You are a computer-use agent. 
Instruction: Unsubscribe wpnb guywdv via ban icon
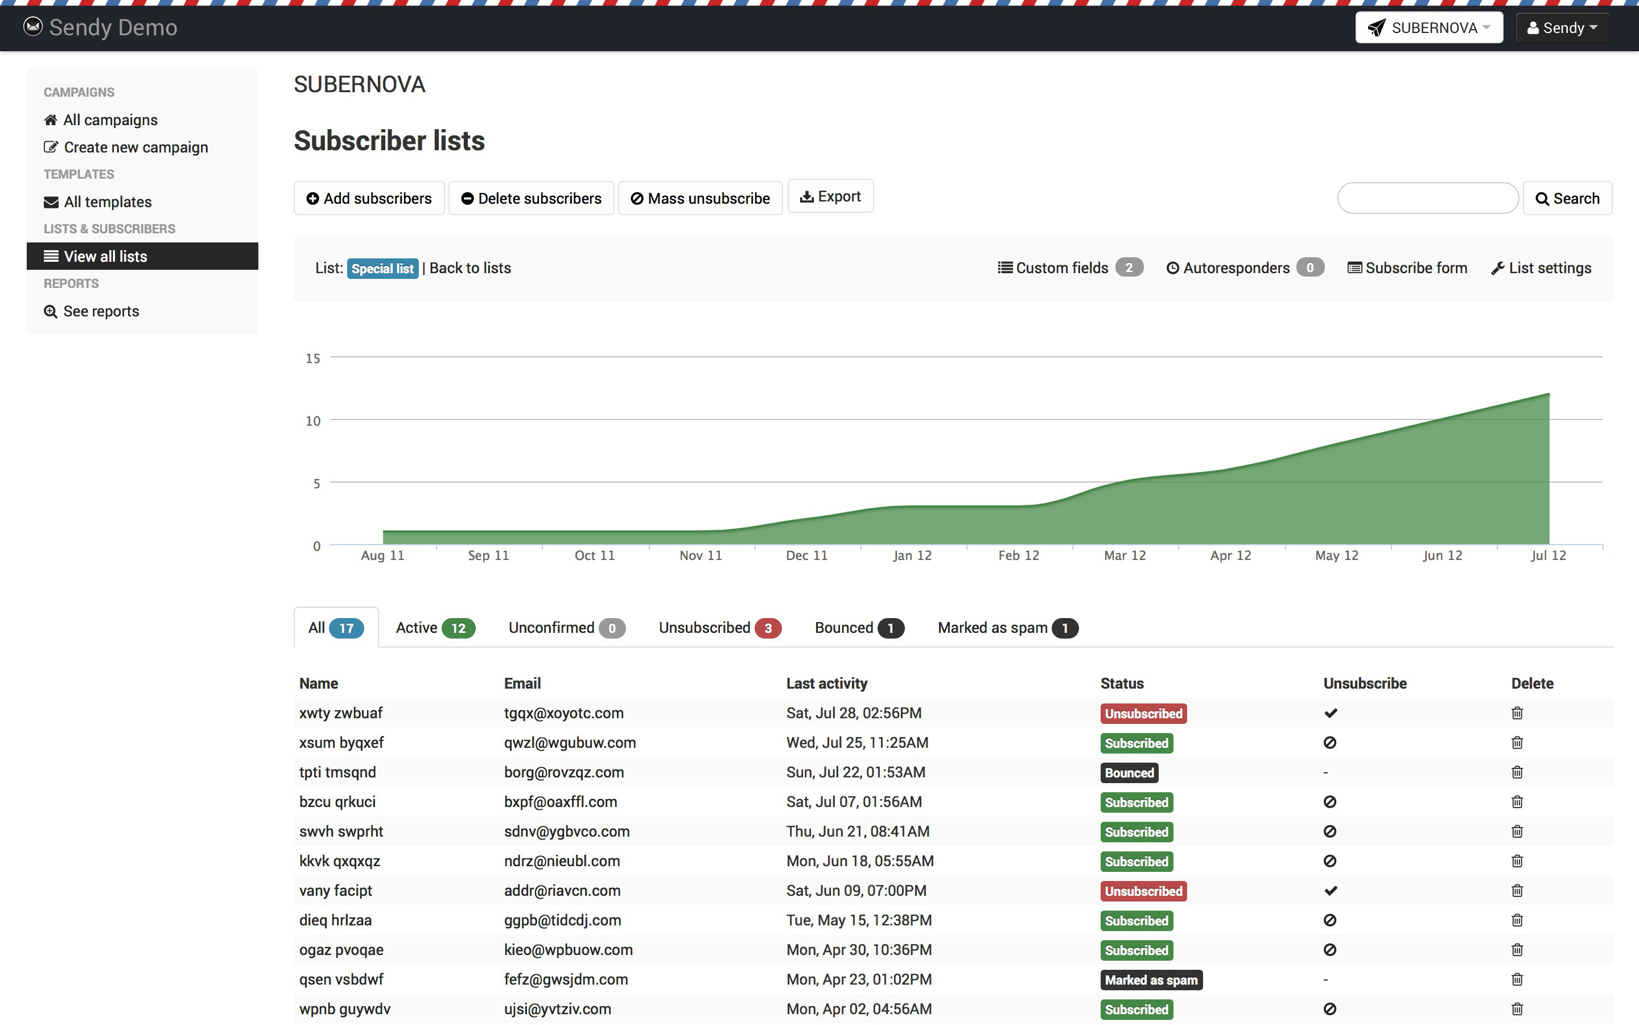1330,1008
